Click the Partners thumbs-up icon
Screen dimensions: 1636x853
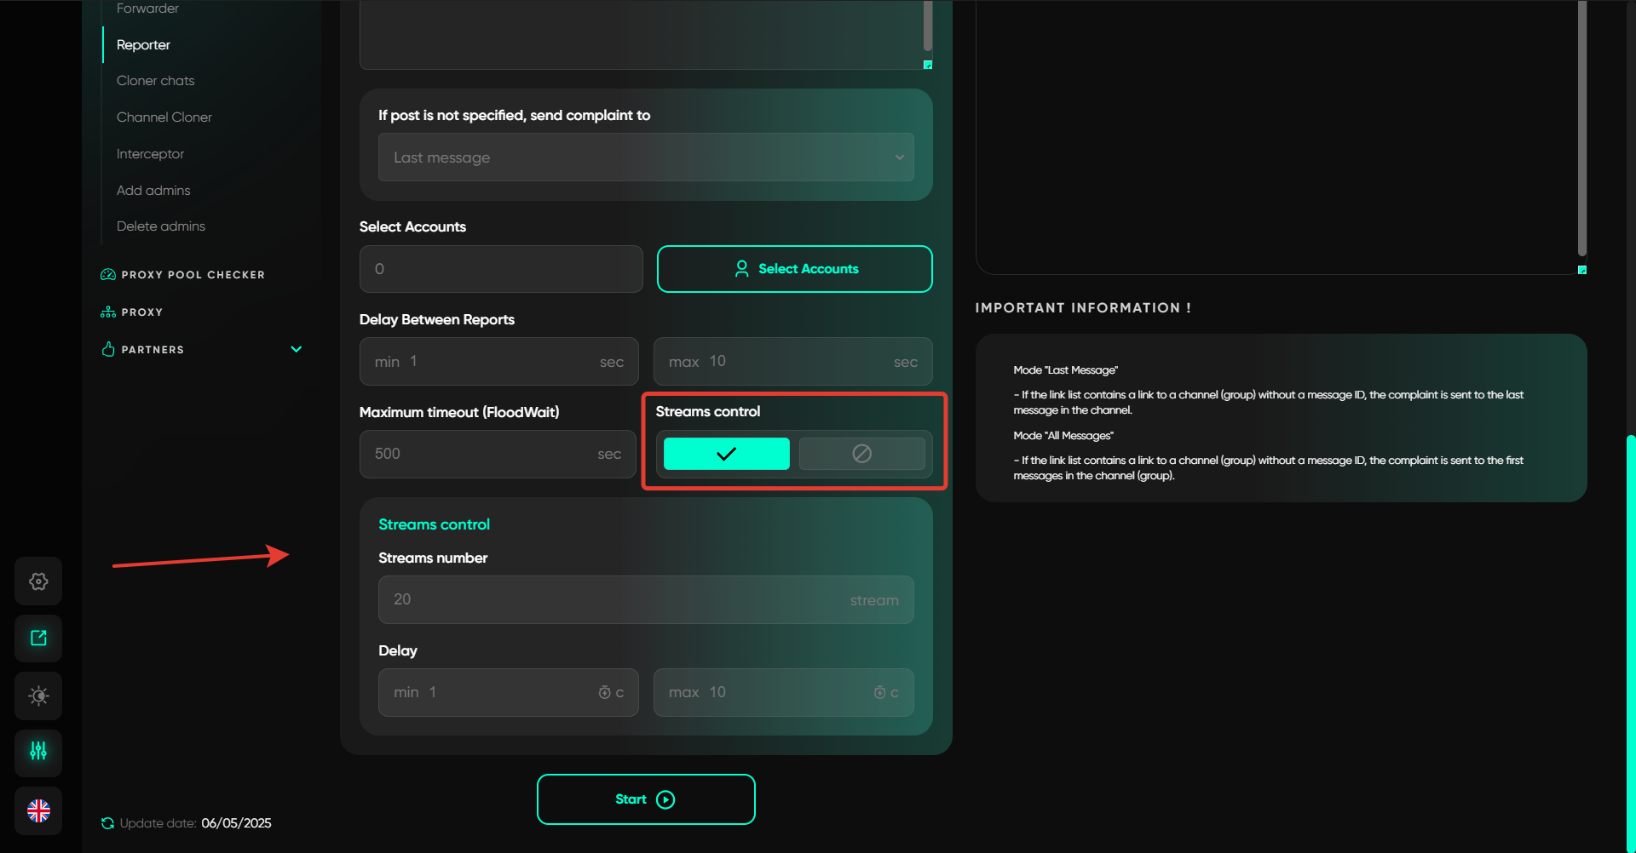pyautogui.click(x=108, y=350)
